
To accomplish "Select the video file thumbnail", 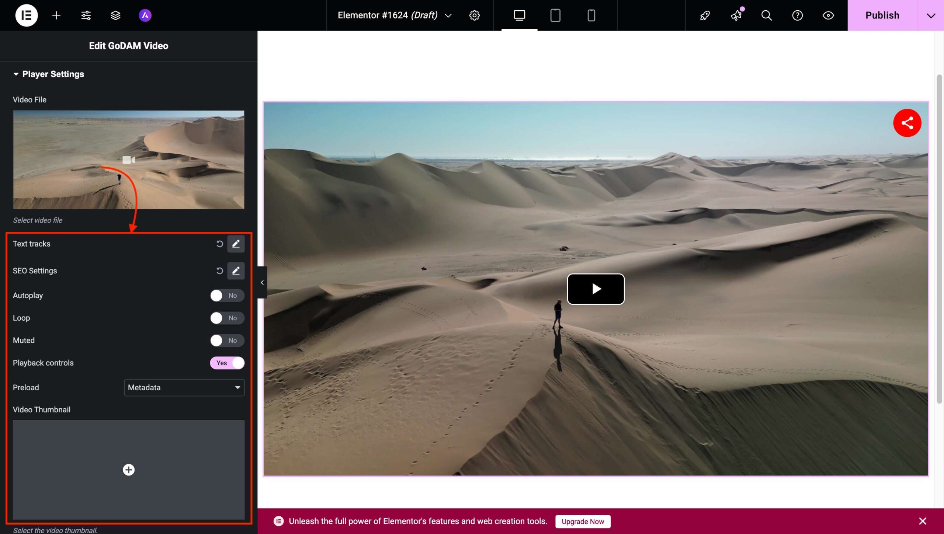I will (x=128, y=160).
